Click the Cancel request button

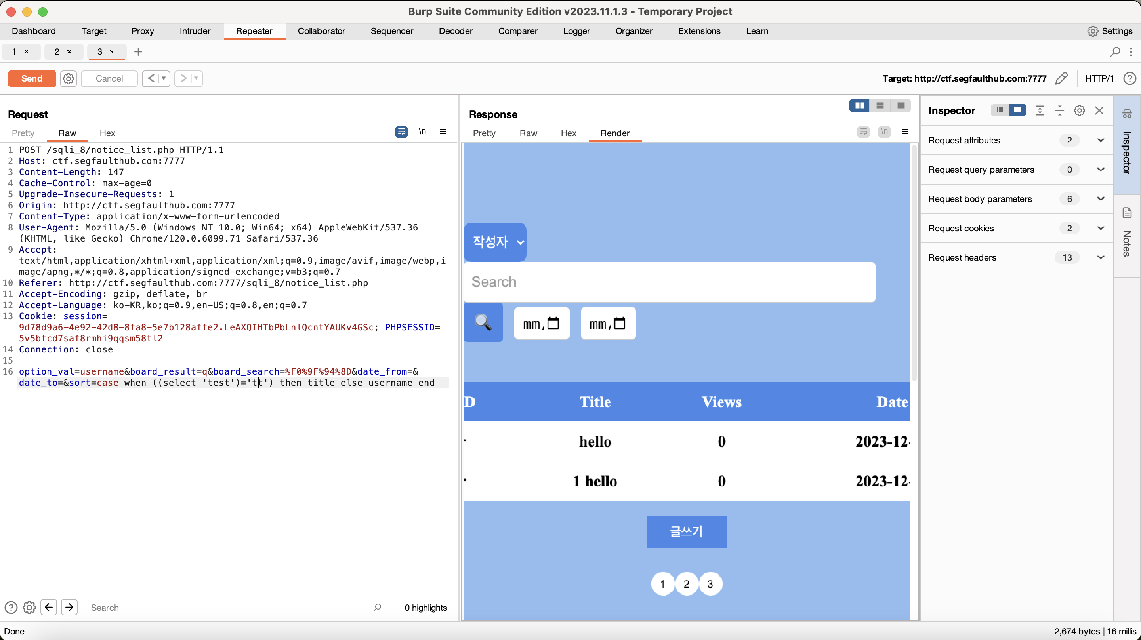pos(109,78)
